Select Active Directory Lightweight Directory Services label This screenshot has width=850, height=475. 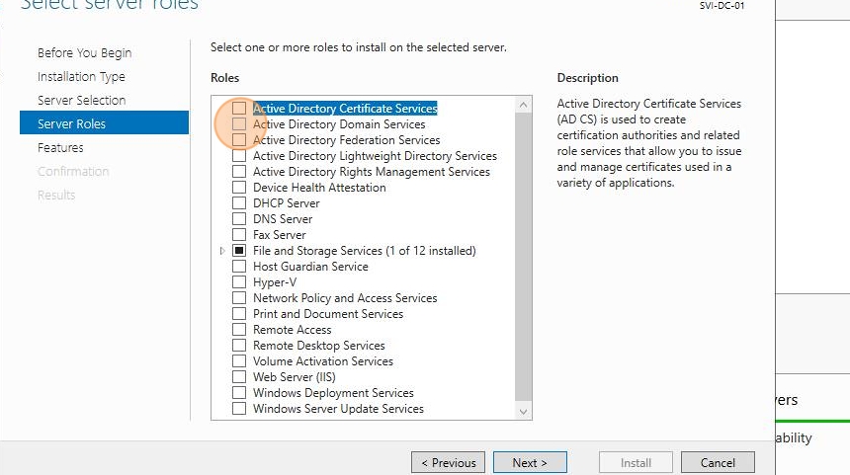[x=375, y=156]
